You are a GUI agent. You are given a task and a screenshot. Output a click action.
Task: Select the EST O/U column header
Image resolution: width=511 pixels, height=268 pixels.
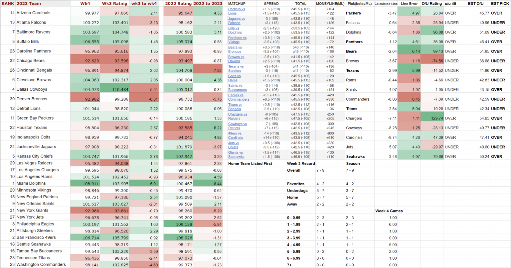pyautogui.click(x=478, y=4)
